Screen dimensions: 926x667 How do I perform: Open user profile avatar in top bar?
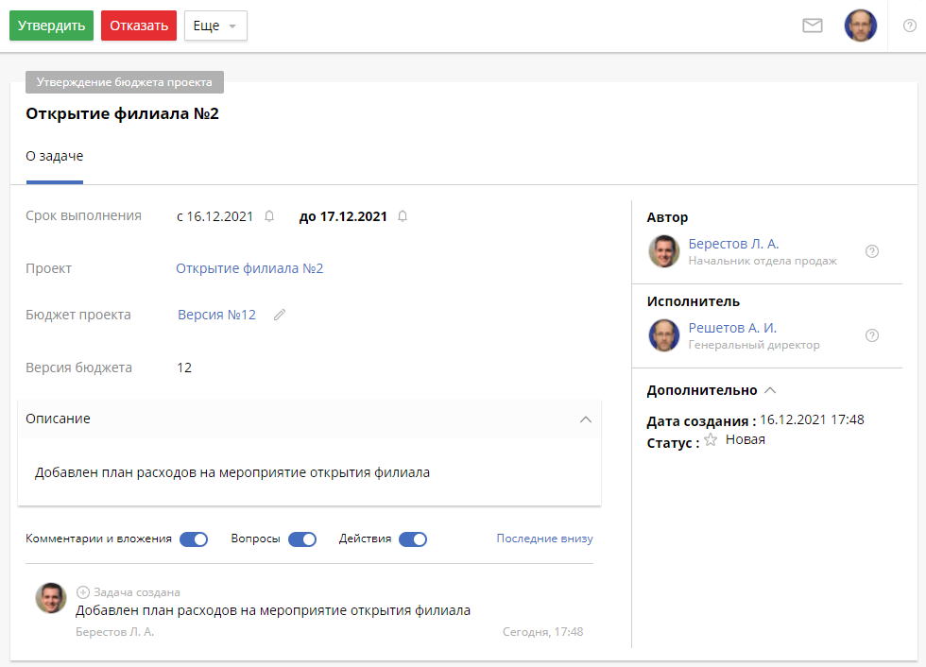pyautogui.click(x=860, y=26)
